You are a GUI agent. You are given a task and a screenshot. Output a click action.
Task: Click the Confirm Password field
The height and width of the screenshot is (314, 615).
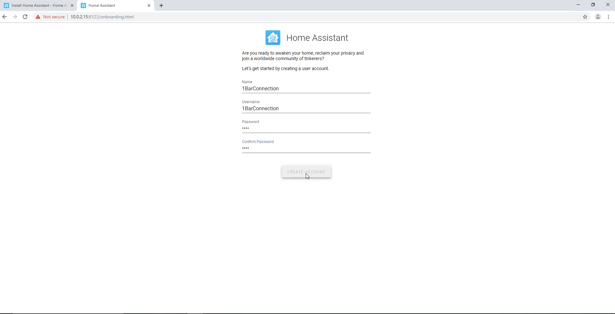coord(306,148)
